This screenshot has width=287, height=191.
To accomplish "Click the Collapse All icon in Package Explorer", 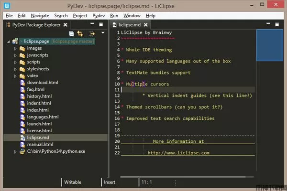I will pyautogui.click(x=71, y=33).
